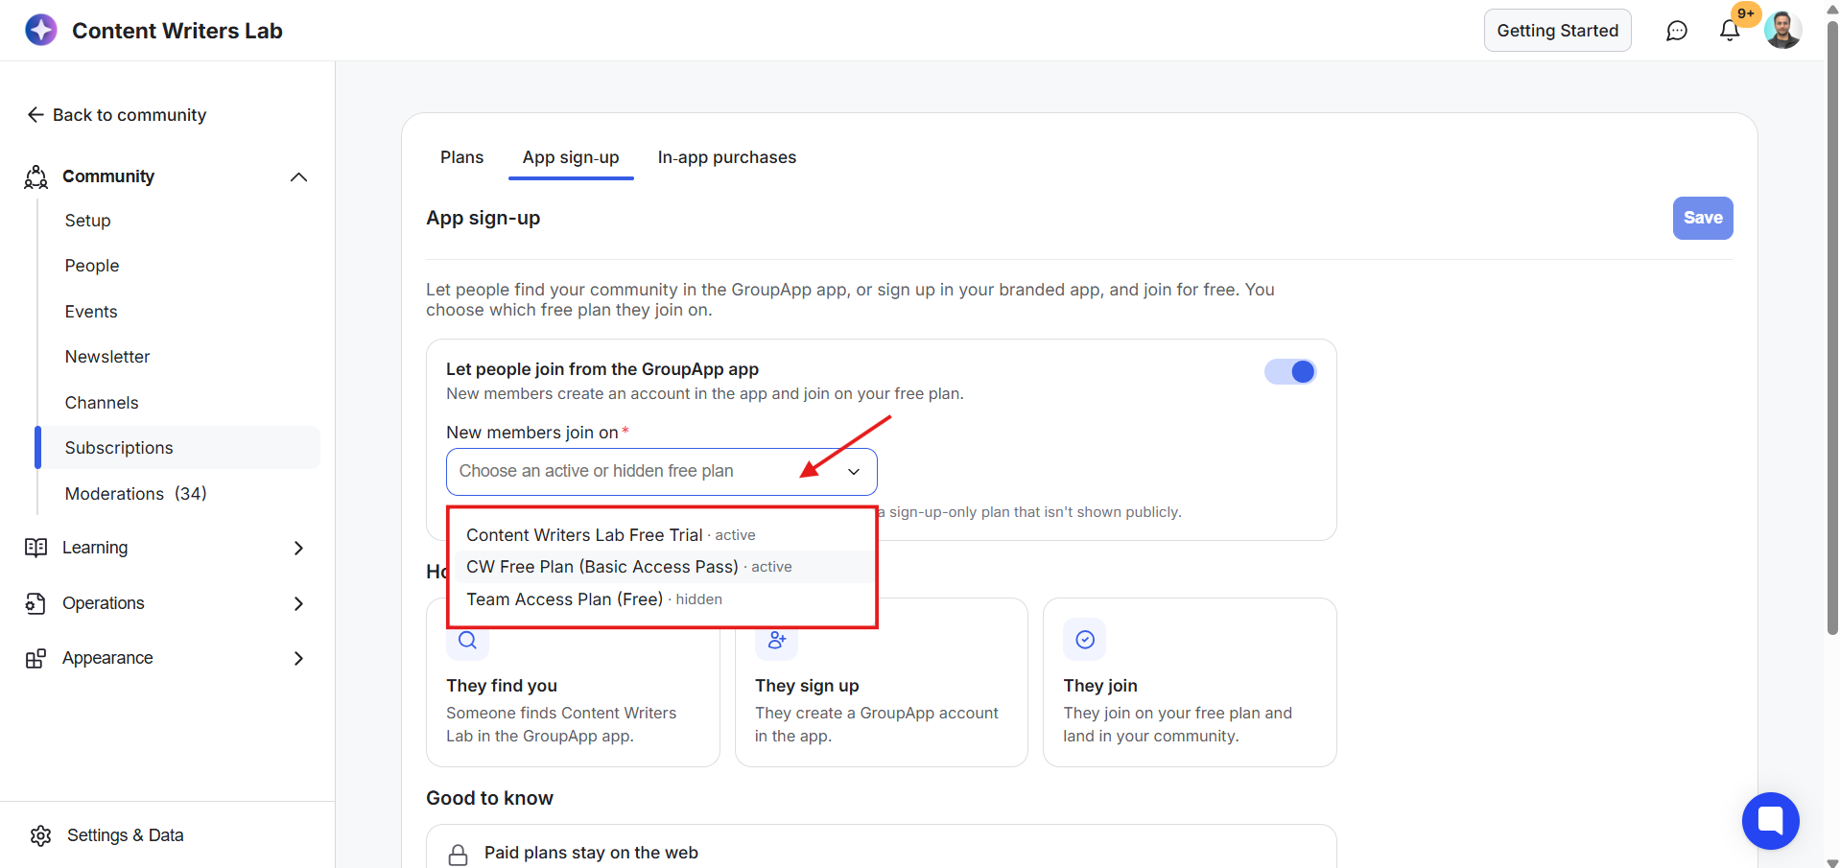The image size is (1840, 868).
Task: Click the They sign up card title
Action: [807, 686]
